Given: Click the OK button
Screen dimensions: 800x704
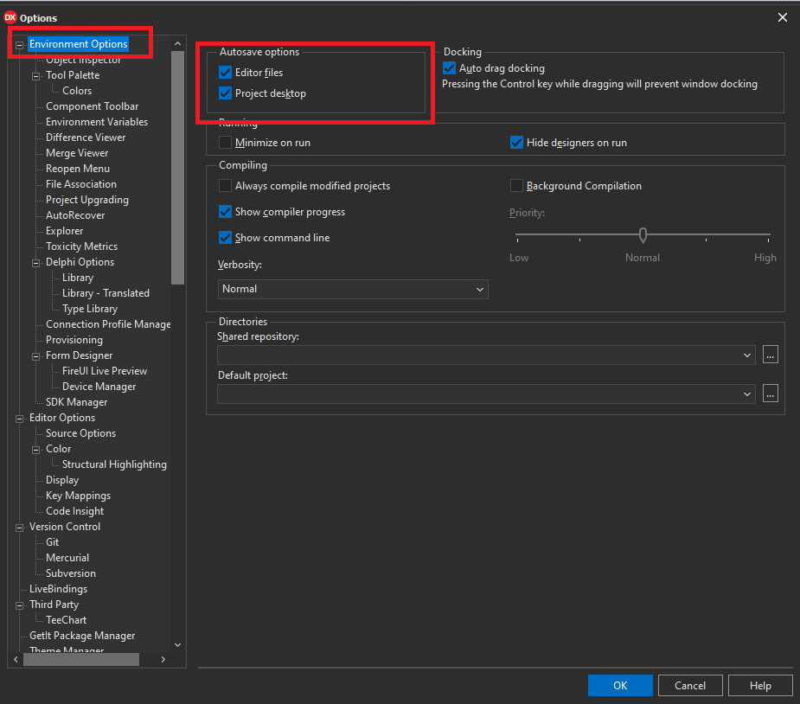Looking at the screenshot, I should coord(620,686).
